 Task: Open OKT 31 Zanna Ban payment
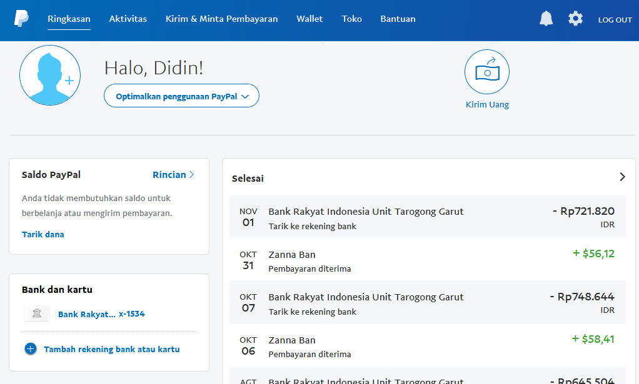coord(427,260)
